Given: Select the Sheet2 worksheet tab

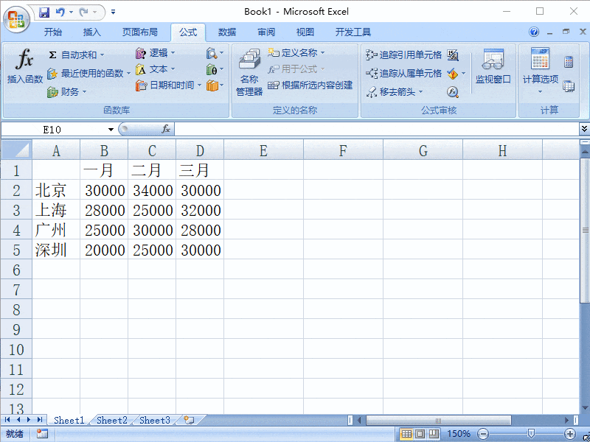Looking at the screenshot, I should click(111, 420).
